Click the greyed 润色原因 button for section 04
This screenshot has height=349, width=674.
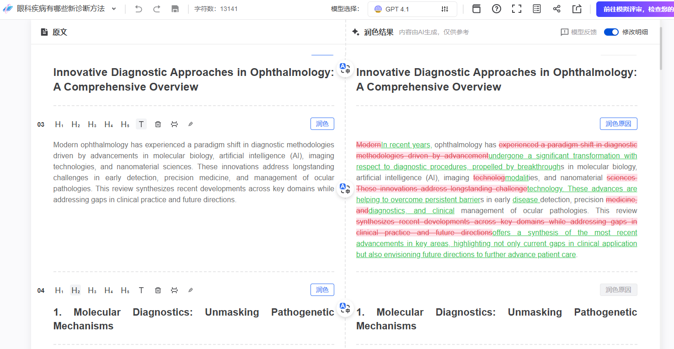(618, 290)
